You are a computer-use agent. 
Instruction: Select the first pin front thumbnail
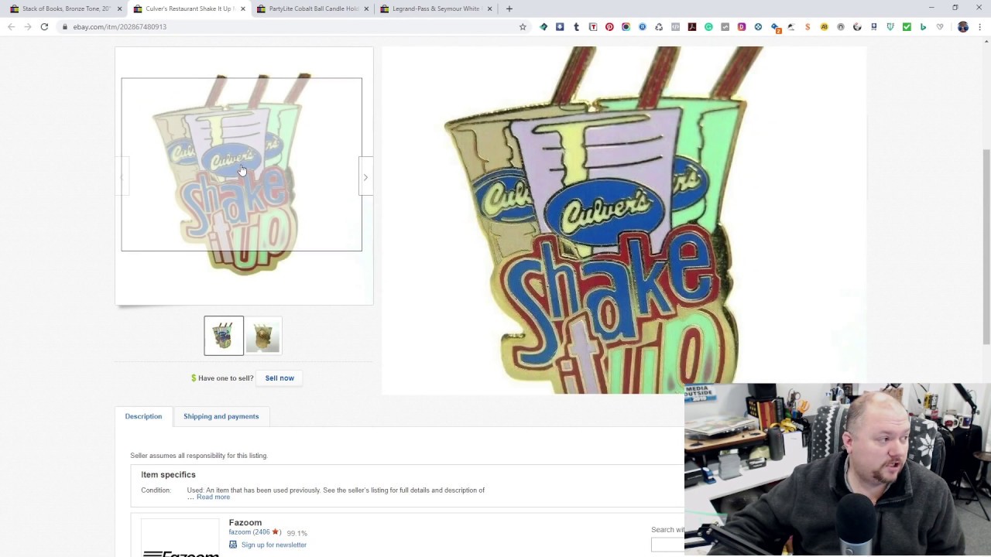coord(224,336)
